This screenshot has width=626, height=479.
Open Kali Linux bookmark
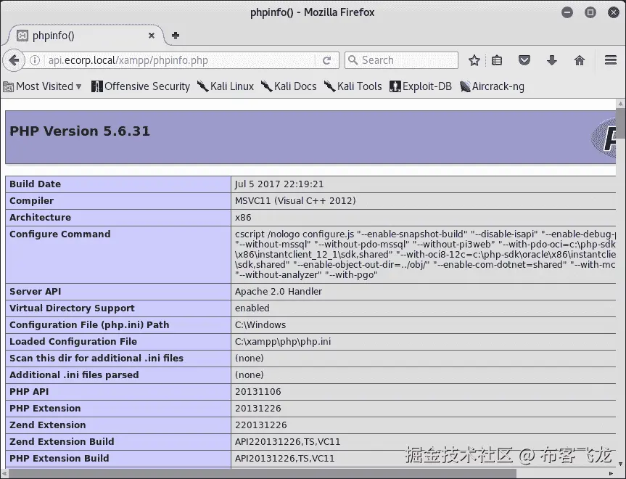point(226,86)
